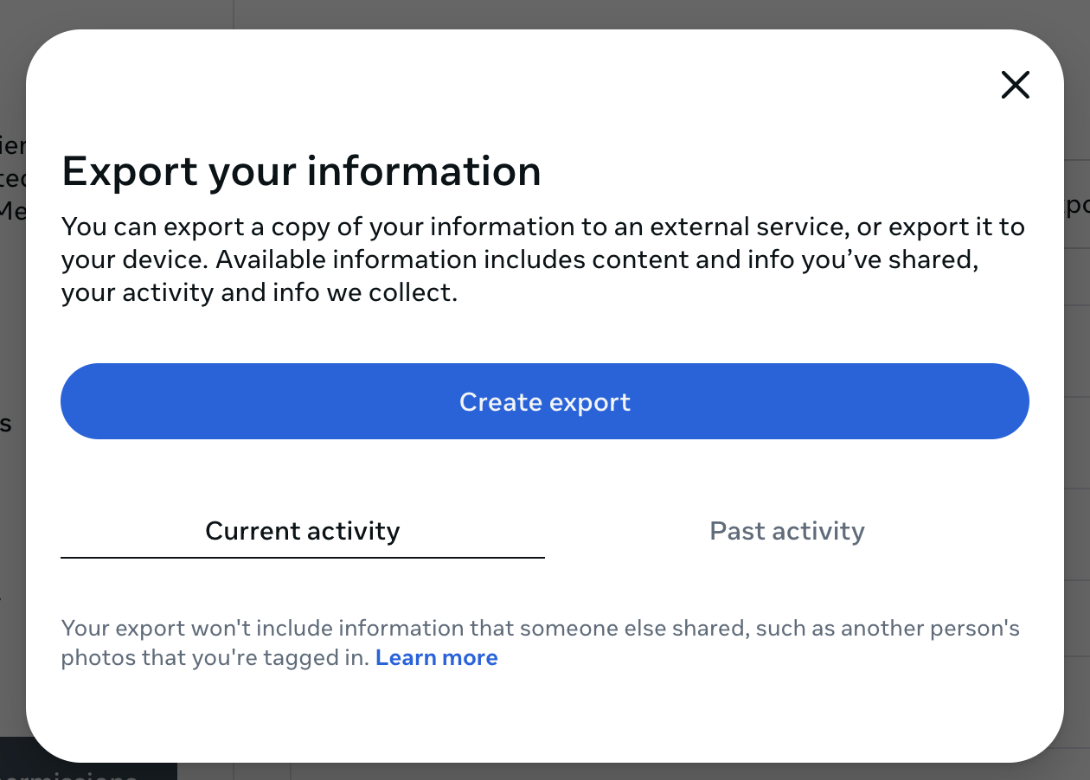Viewport: 1090px width, 780px height.
Task: Reselect Current activity to refresh the view
Action: (x=302, y=531)
